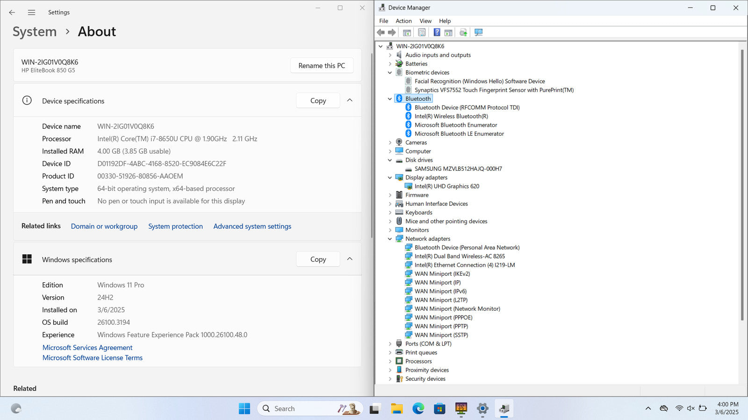Image resolution: width=748 pixels, height=420 pixels.
Task: Expand the Cameras device category
Action: tap(390, 143)
